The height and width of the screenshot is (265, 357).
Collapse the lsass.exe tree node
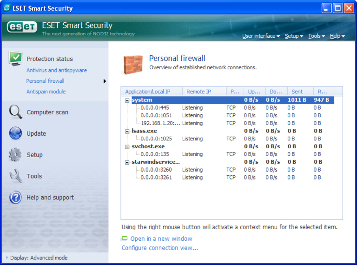[x=127, y=132]
